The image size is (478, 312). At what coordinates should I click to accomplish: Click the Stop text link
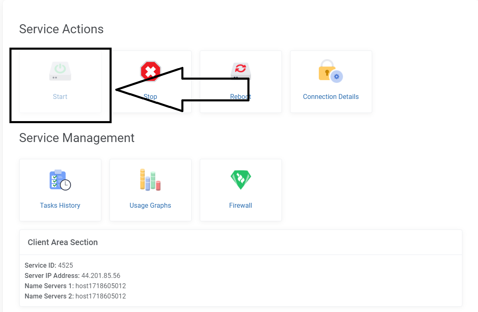pos(150,97)
